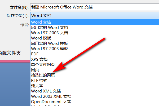Select highlighted 'Word 文档' option
The image size is (159, 106).
(x=95, y=22)
